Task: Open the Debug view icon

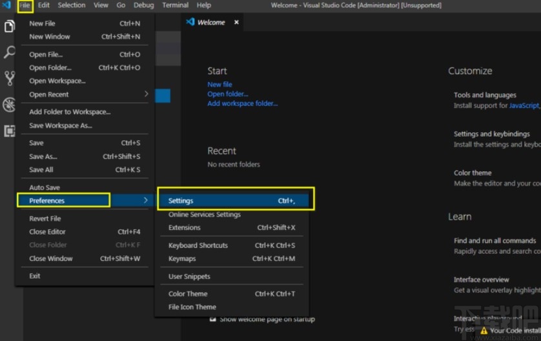Action: point(10,105)
